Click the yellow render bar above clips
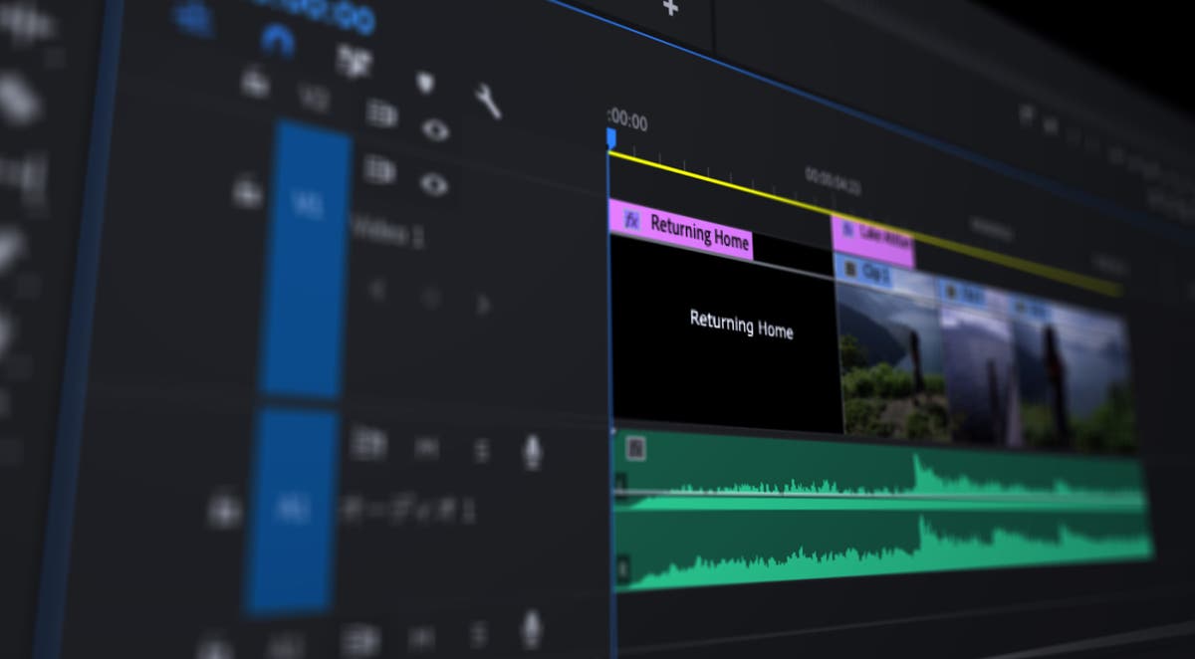Viewport: 1195px width, 659px height. point(863,220)
